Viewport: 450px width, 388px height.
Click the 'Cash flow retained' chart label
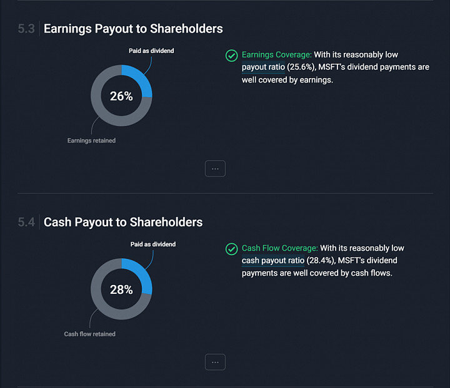pyautogui.click(x=90, y=334)
